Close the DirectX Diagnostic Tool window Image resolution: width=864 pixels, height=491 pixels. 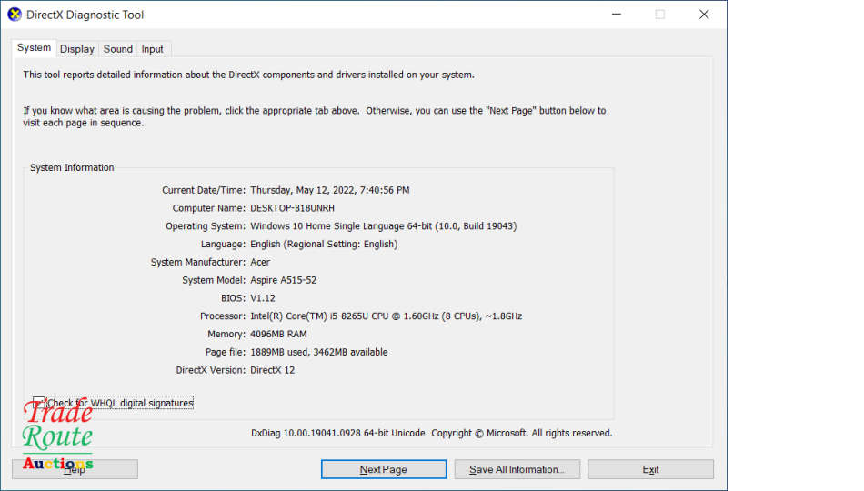tap(704, 15)
